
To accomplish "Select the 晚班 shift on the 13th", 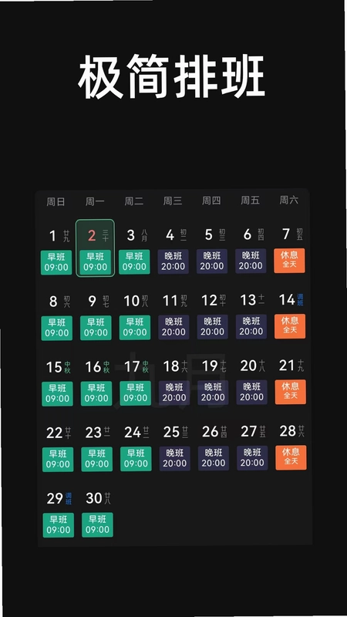I will click(x=251, y=326).
